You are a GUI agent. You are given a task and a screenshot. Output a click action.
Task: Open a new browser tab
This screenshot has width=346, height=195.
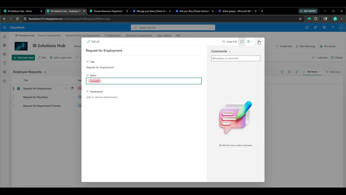[262, 11]
